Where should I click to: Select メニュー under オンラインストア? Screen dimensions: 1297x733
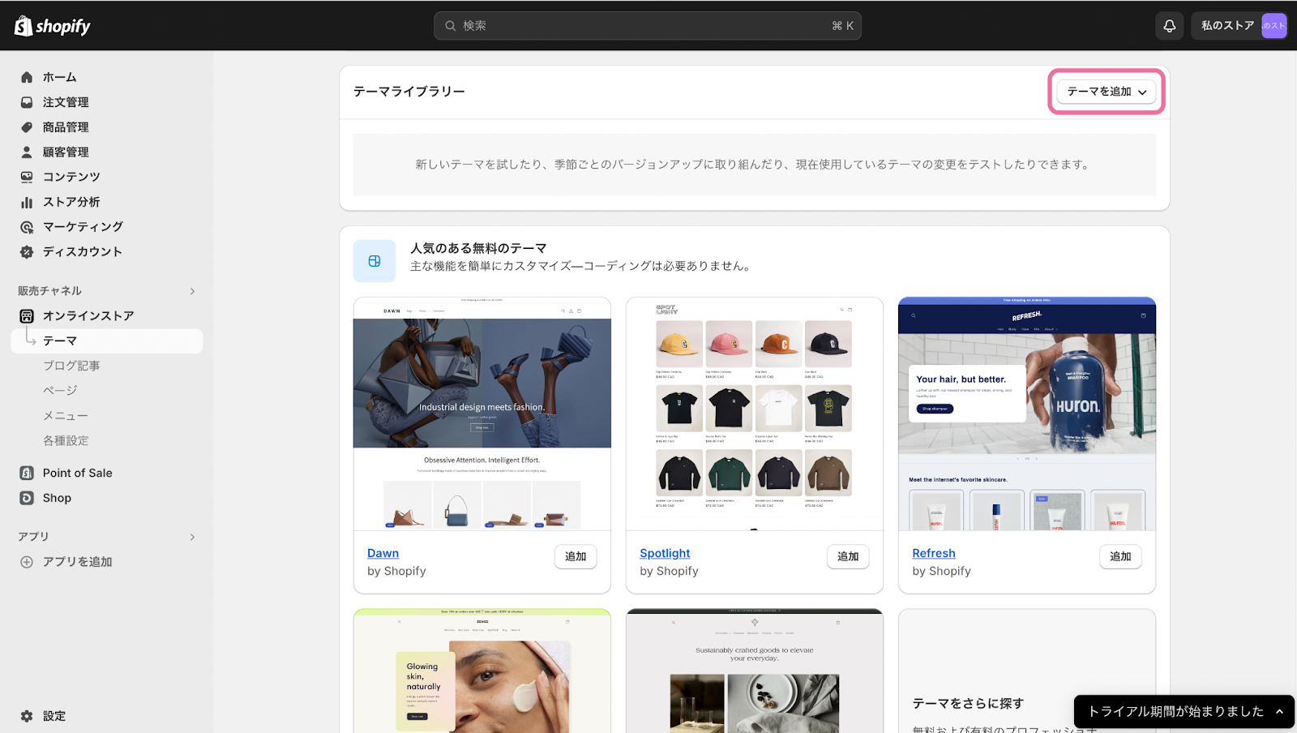click(x=66, y=416)
